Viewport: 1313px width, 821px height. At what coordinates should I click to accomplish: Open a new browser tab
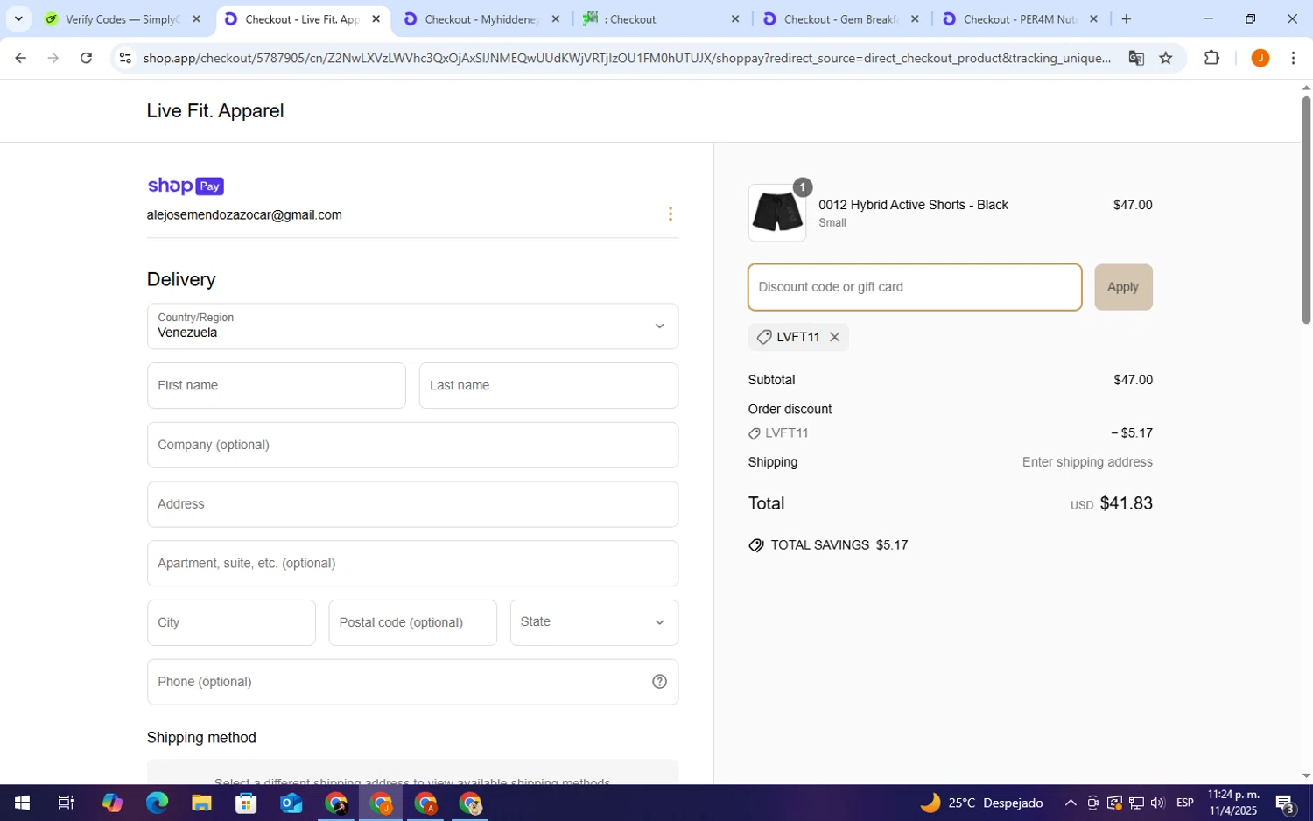(1127, 18)
